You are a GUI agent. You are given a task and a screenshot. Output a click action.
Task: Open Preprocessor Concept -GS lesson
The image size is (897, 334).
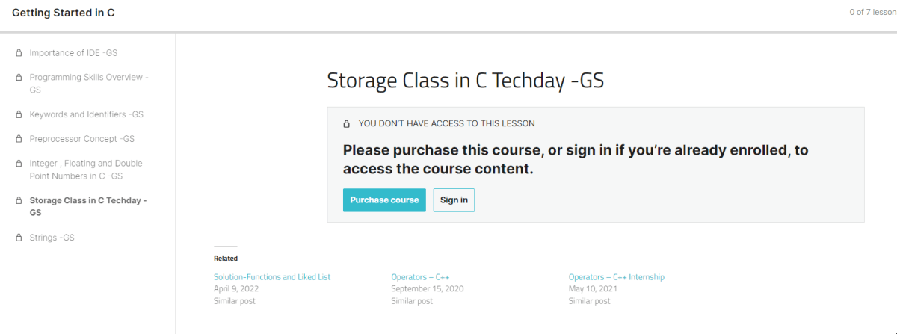[81, 139]
